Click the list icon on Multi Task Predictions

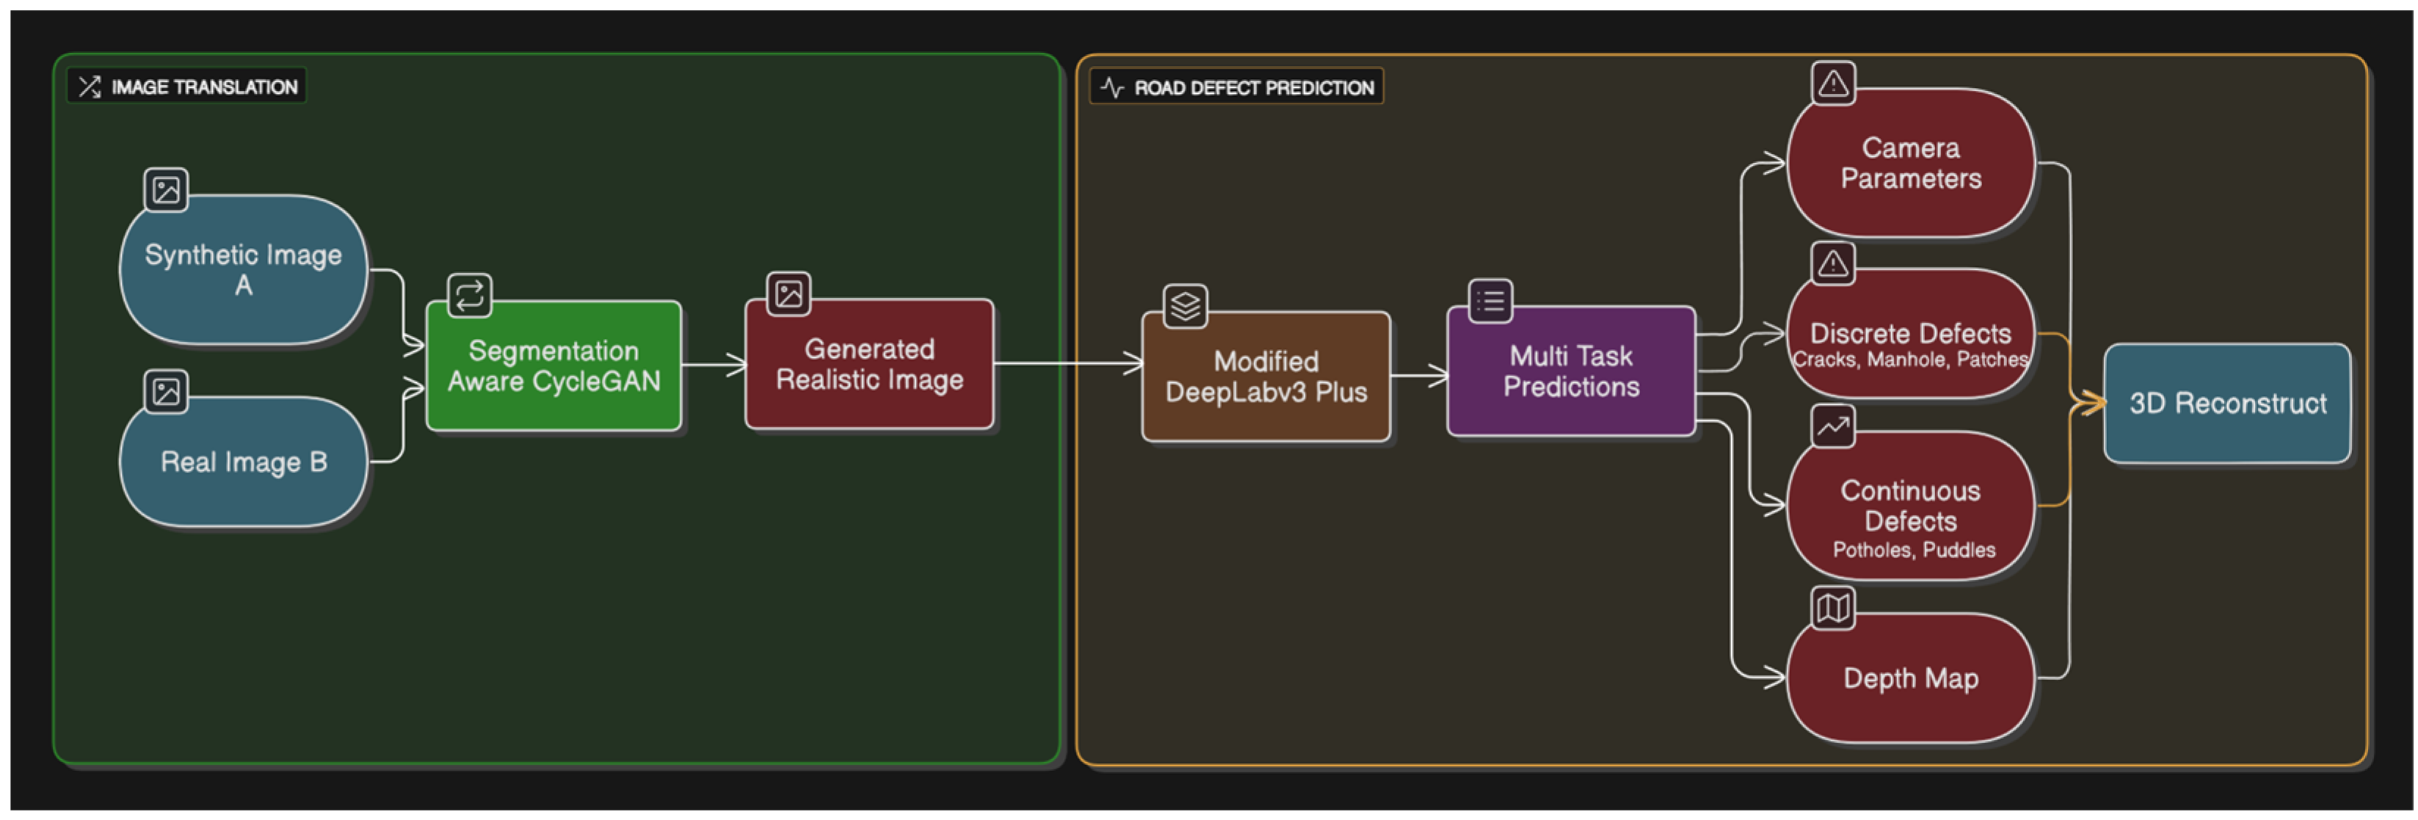pos(1490,301)
